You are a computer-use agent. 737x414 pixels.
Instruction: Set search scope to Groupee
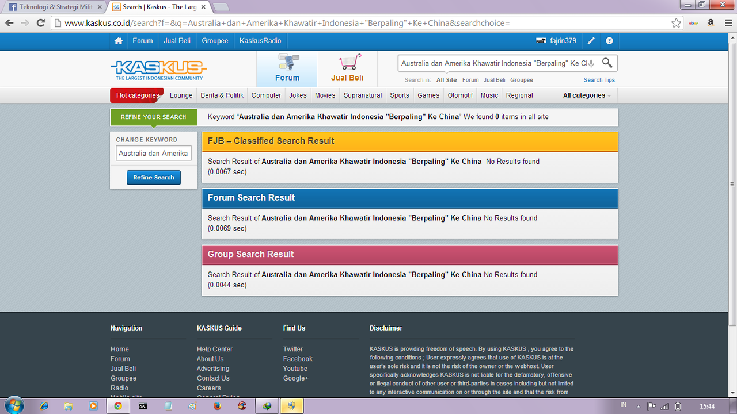pyautogui.click(x=522, y=80)
